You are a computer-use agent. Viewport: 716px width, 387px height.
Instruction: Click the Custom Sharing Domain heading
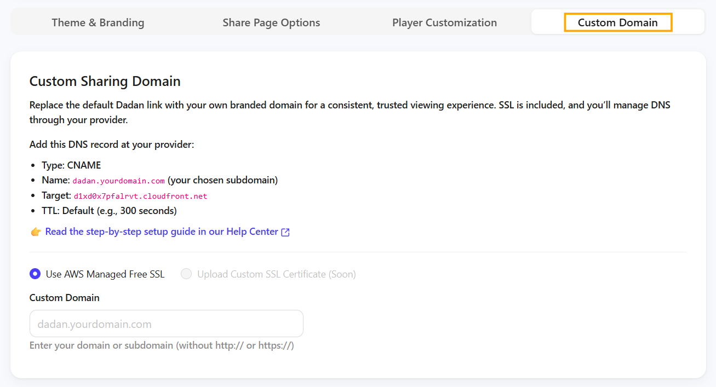coord(105,82)
